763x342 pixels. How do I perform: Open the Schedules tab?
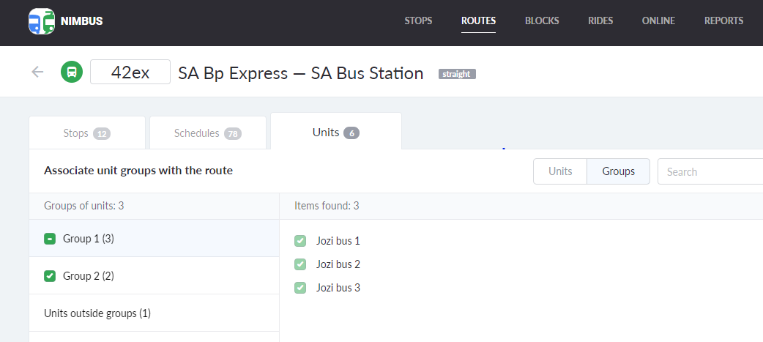[x=208, y=133]
